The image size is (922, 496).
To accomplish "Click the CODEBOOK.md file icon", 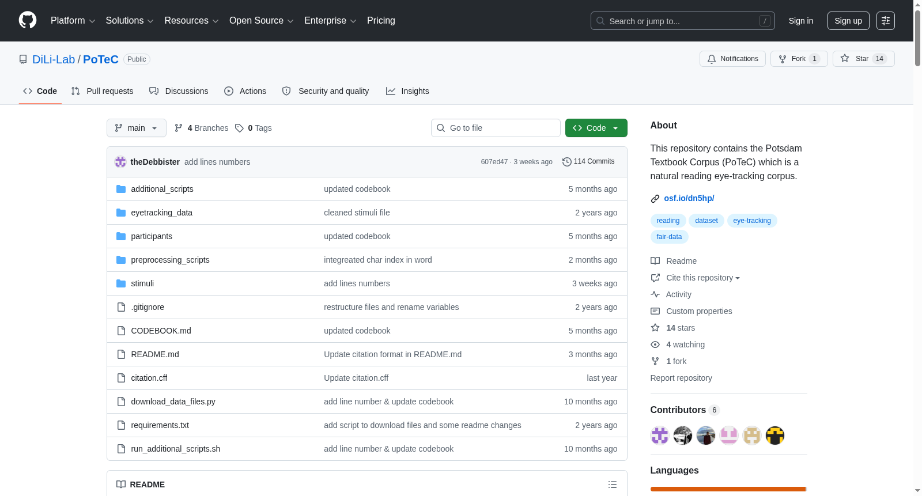I will (121, 331).
